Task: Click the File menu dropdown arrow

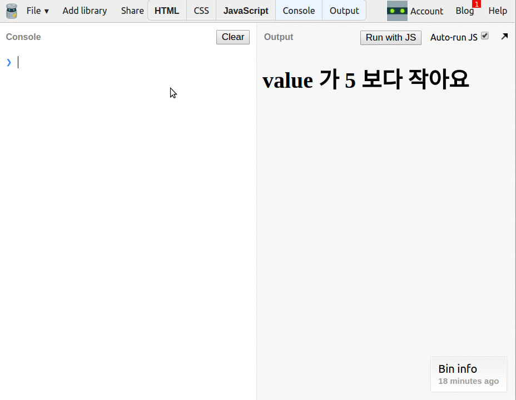Action: click(x=46, y=11)
